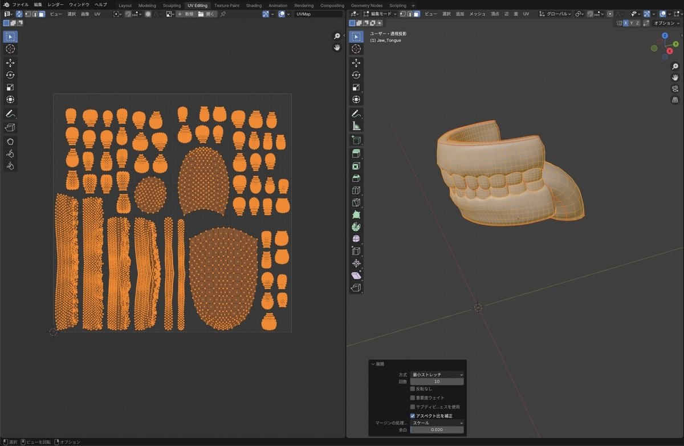Disable the アスペクト比を補正 checkbox
Viewport: 684px width, 446px height.
(413, 416)
